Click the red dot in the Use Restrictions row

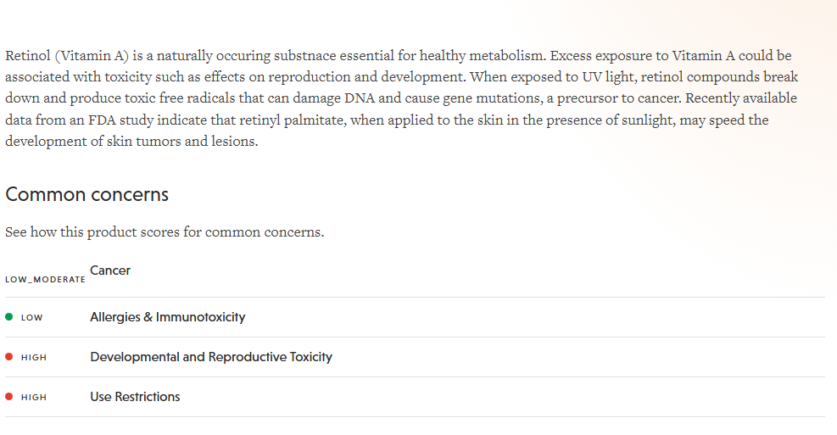[x=9, y=397]
